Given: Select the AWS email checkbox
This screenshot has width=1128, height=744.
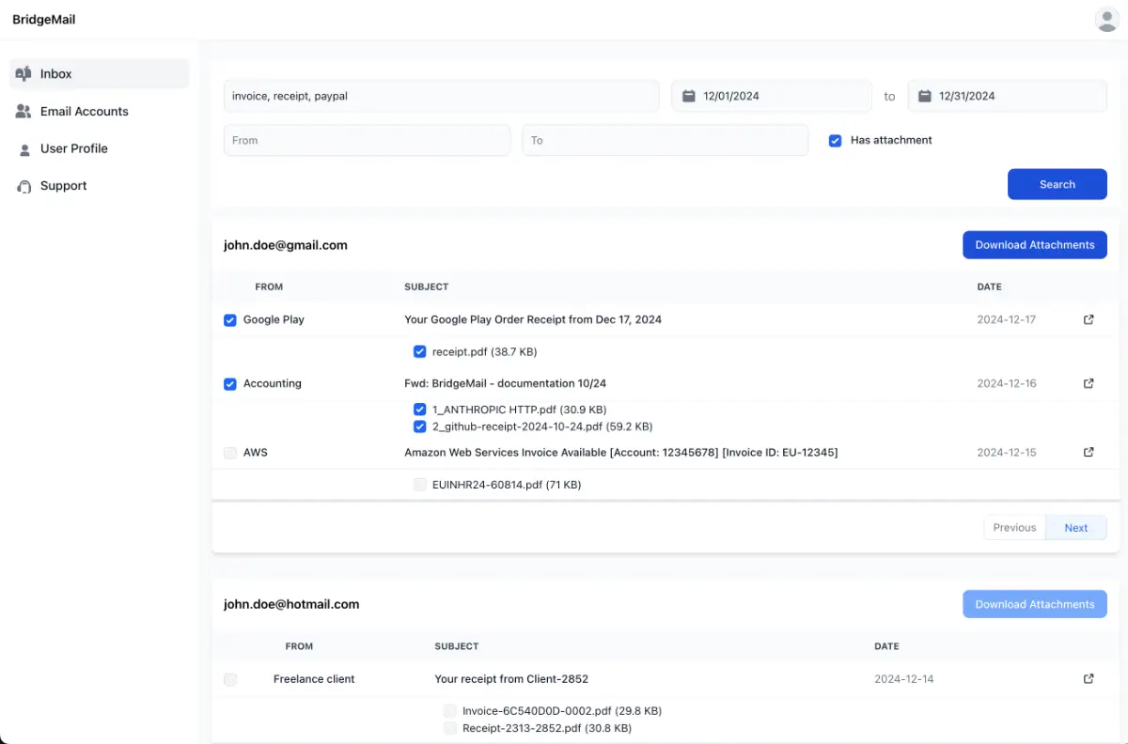Looking at the screenshot, I should coord(230,453).
